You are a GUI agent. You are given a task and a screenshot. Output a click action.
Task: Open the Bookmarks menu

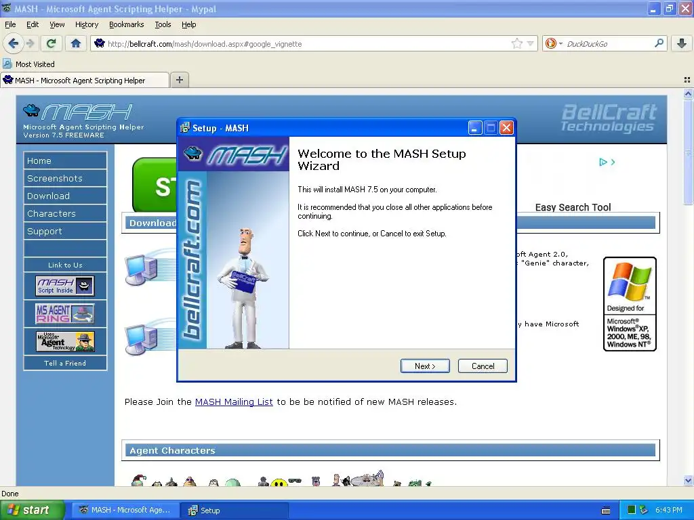[127, 24]
